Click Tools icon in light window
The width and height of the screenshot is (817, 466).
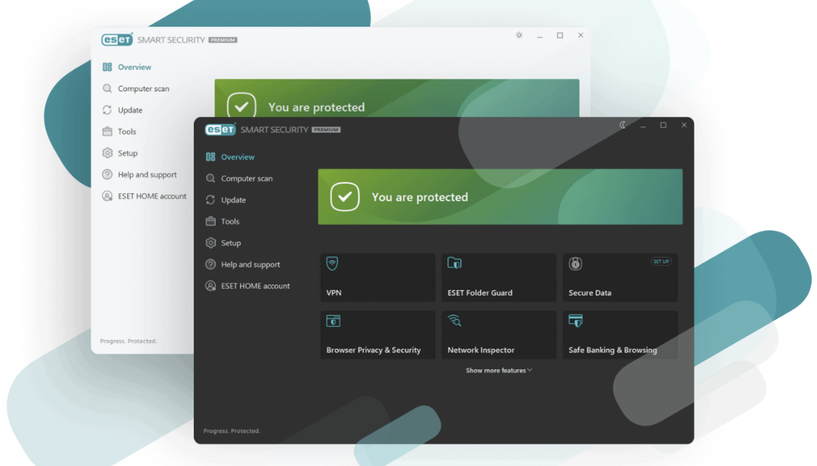(x=107, y=132)
